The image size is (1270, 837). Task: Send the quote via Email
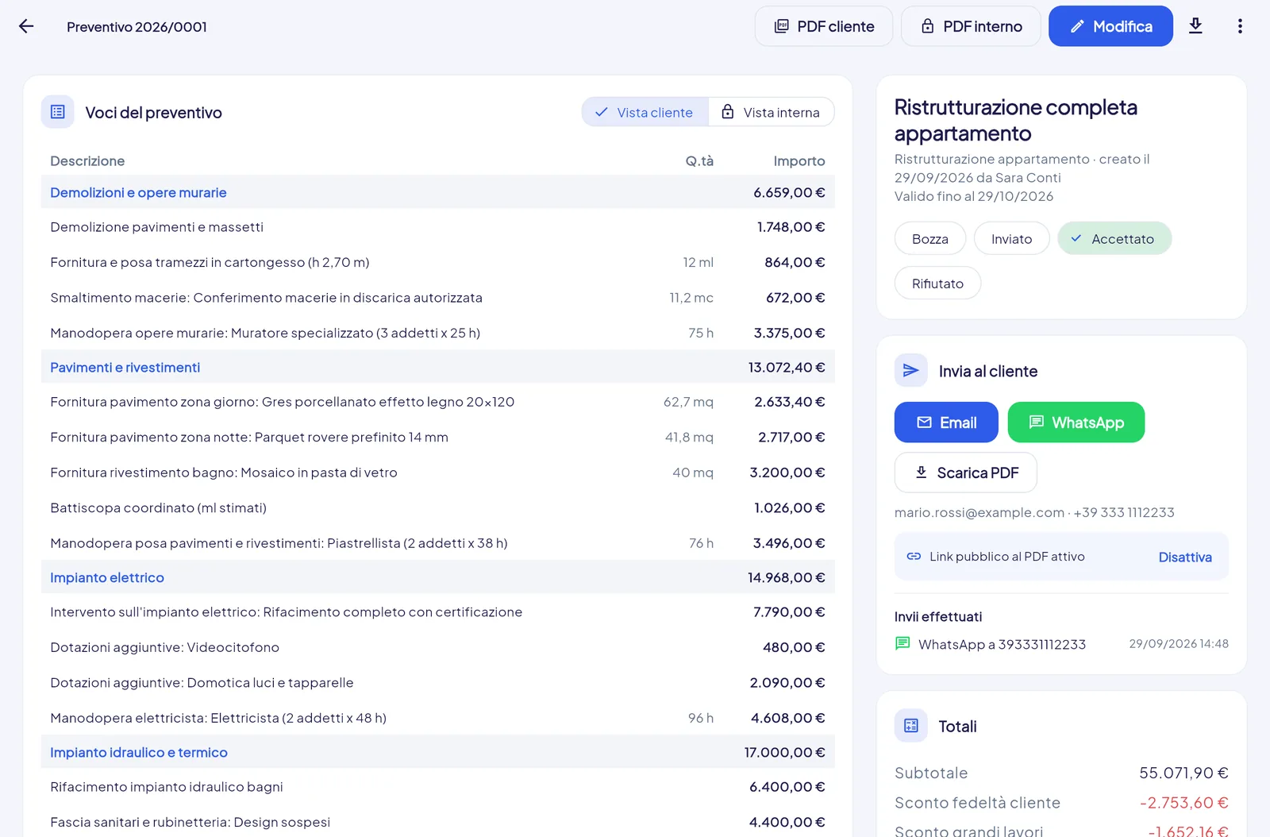[x=946, y=422]
